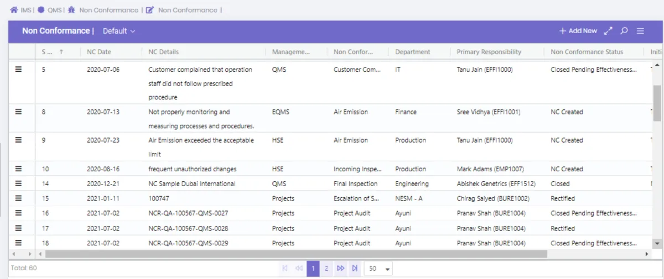Open the page size 50 dropdown
664x279 pixels.
pos(378,269)
